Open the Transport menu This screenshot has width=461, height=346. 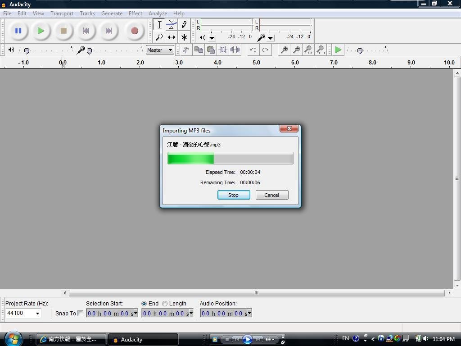(x=62, y=14)
